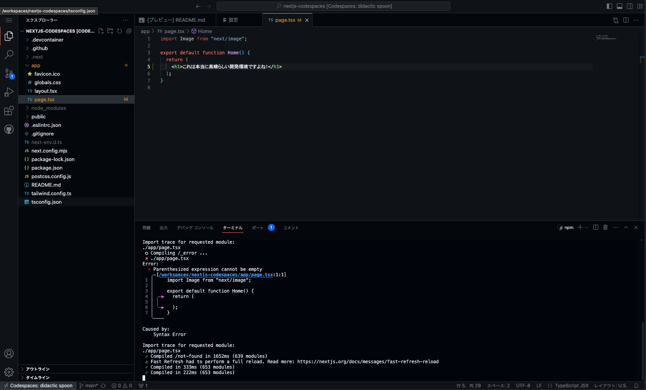Expand the .next folder
The height and width of the screenshot is (390, 646).
point(76,57)
